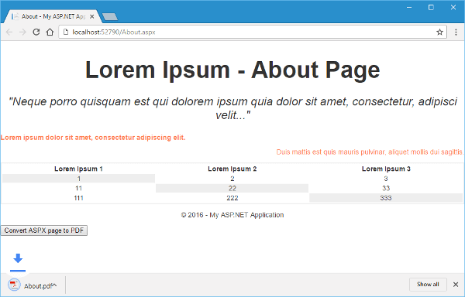This screenshot has height=297, width=465.
Task: Click table cell with value 2
Action: [x=232, y=179]
